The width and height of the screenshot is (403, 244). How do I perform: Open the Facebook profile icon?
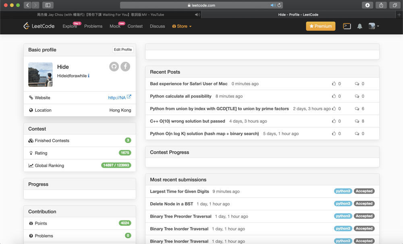pos(125,67)
